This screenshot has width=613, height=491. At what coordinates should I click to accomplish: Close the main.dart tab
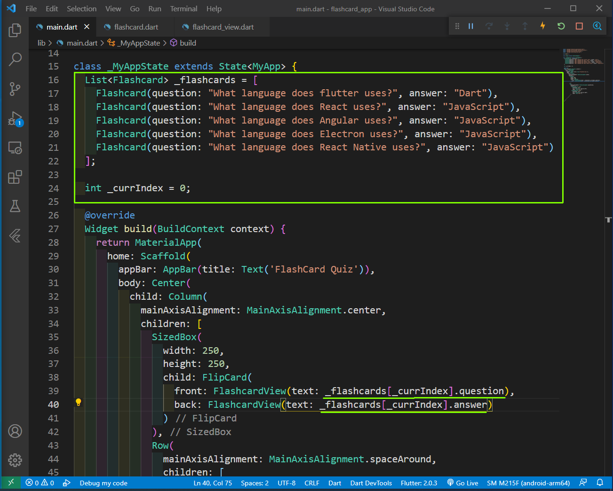(x=87, y=27)
